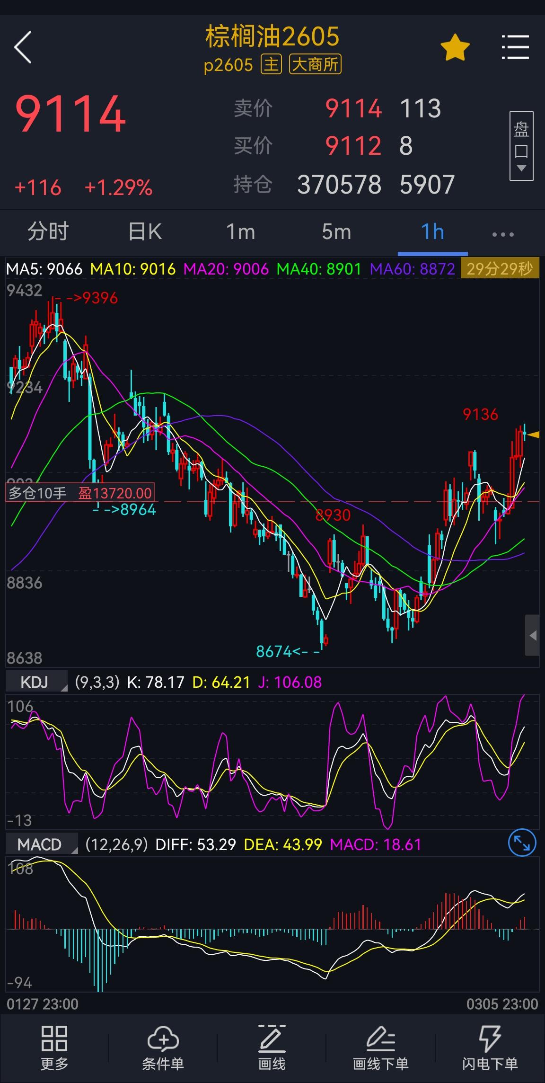Tap the 9396 high marker on chart
Screen dimensions: 545x1083
coord(99,298)
